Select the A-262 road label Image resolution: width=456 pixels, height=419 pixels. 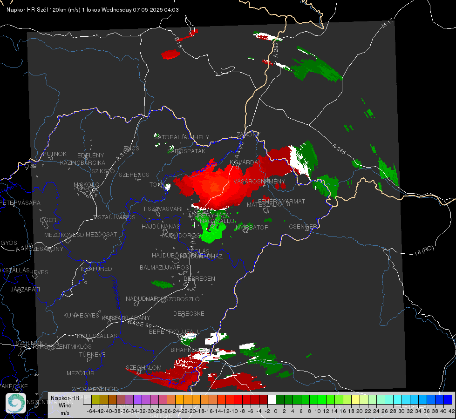pos(276,50)
